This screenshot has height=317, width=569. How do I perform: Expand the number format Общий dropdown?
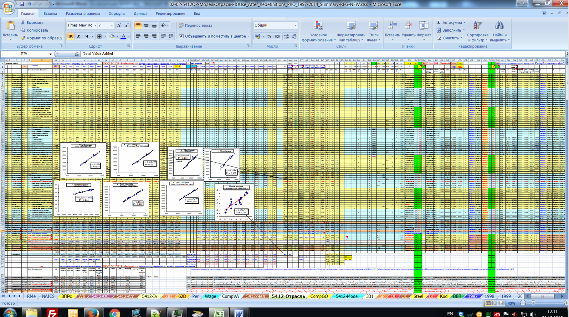click(x=295, y=25)
